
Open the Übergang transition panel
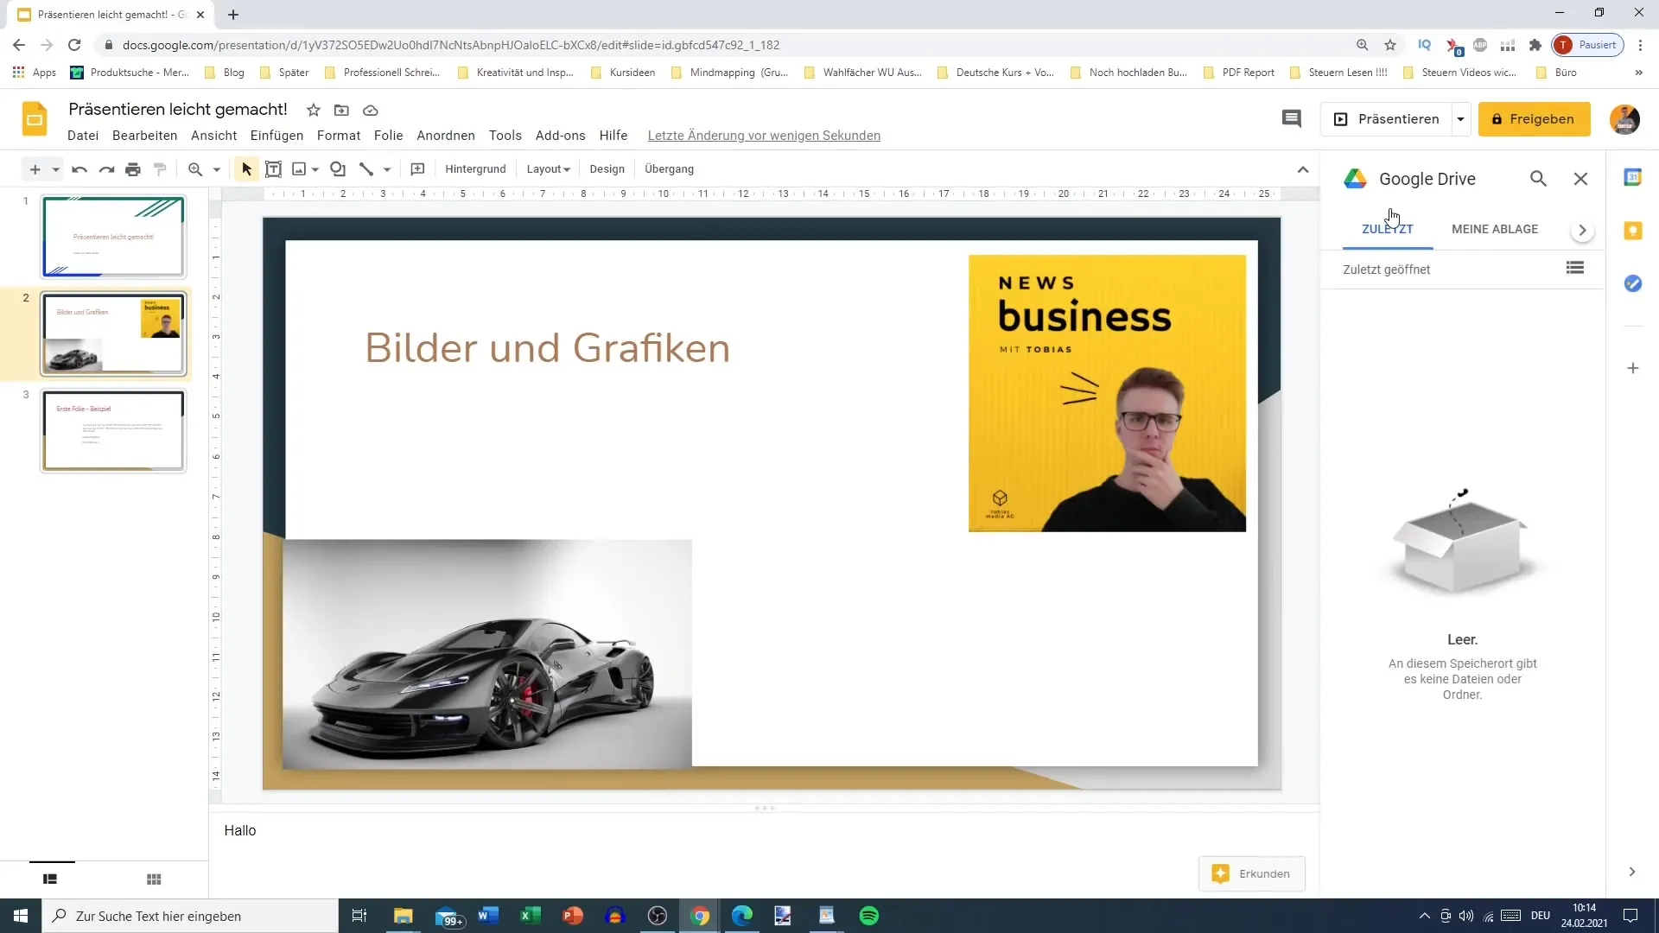tap(669, 169)
